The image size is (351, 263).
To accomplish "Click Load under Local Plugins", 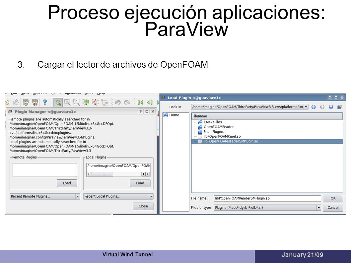I will [x=140, y=183].
